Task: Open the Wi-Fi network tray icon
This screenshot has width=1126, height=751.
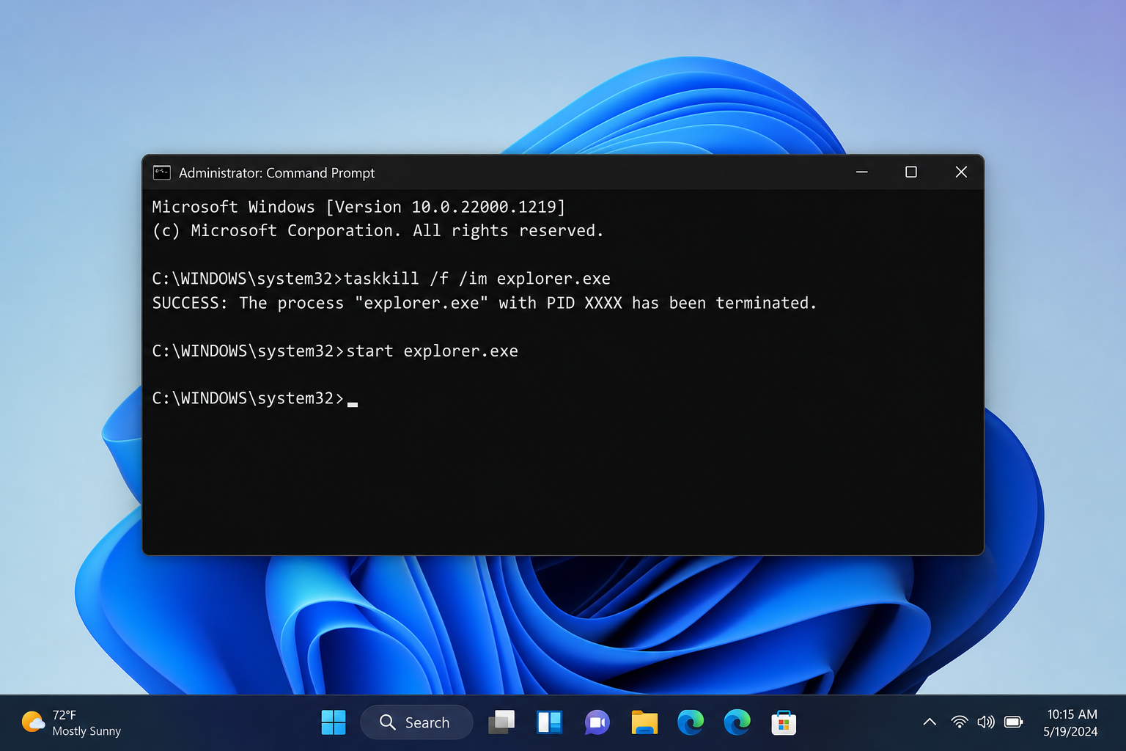Action: pyautogui.click(x=959, y=722)
